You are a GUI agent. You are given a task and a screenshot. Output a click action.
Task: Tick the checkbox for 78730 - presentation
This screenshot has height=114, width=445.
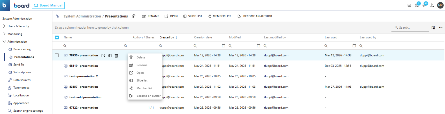coord(57,55)
